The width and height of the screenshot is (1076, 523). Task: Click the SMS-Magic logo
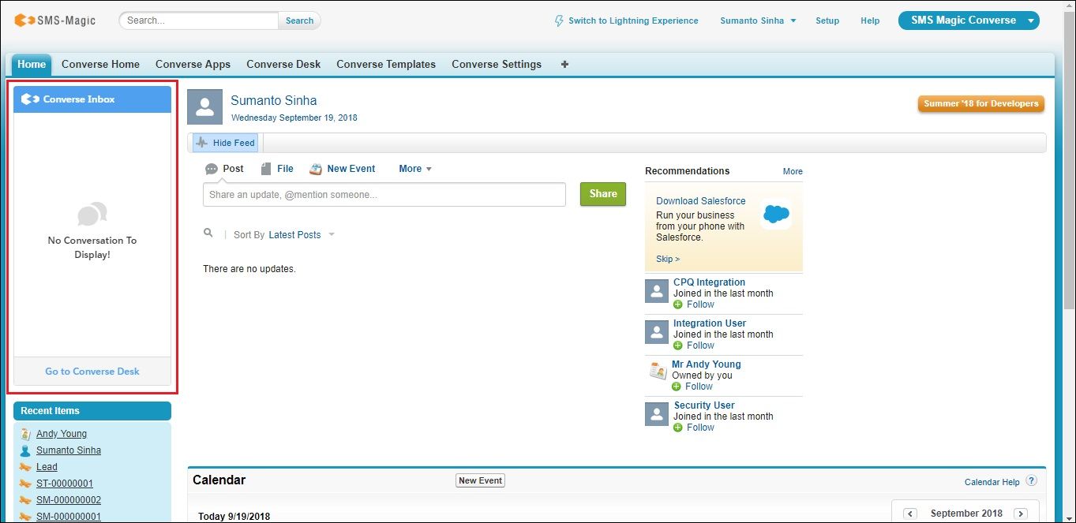[x=54, y=21]
